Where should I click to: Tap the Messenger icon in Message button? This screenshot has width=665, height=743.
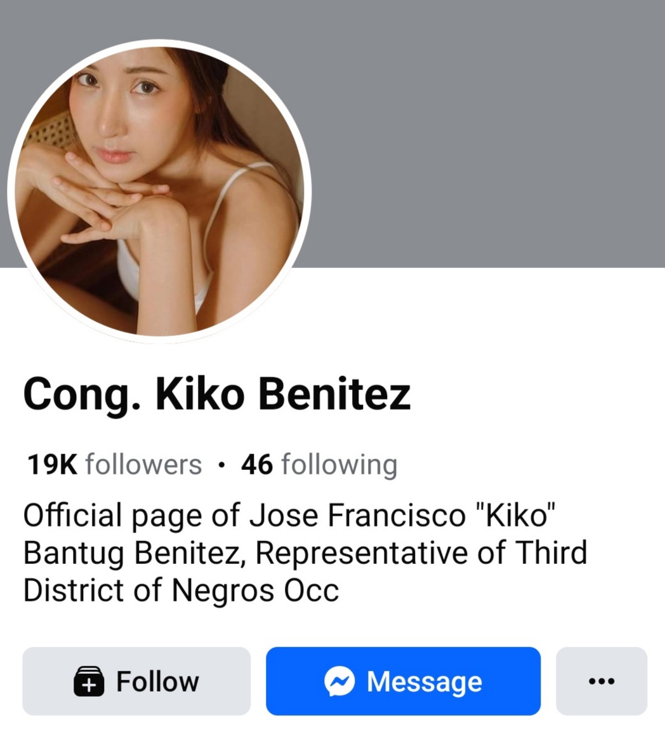[x=339, y=681]
